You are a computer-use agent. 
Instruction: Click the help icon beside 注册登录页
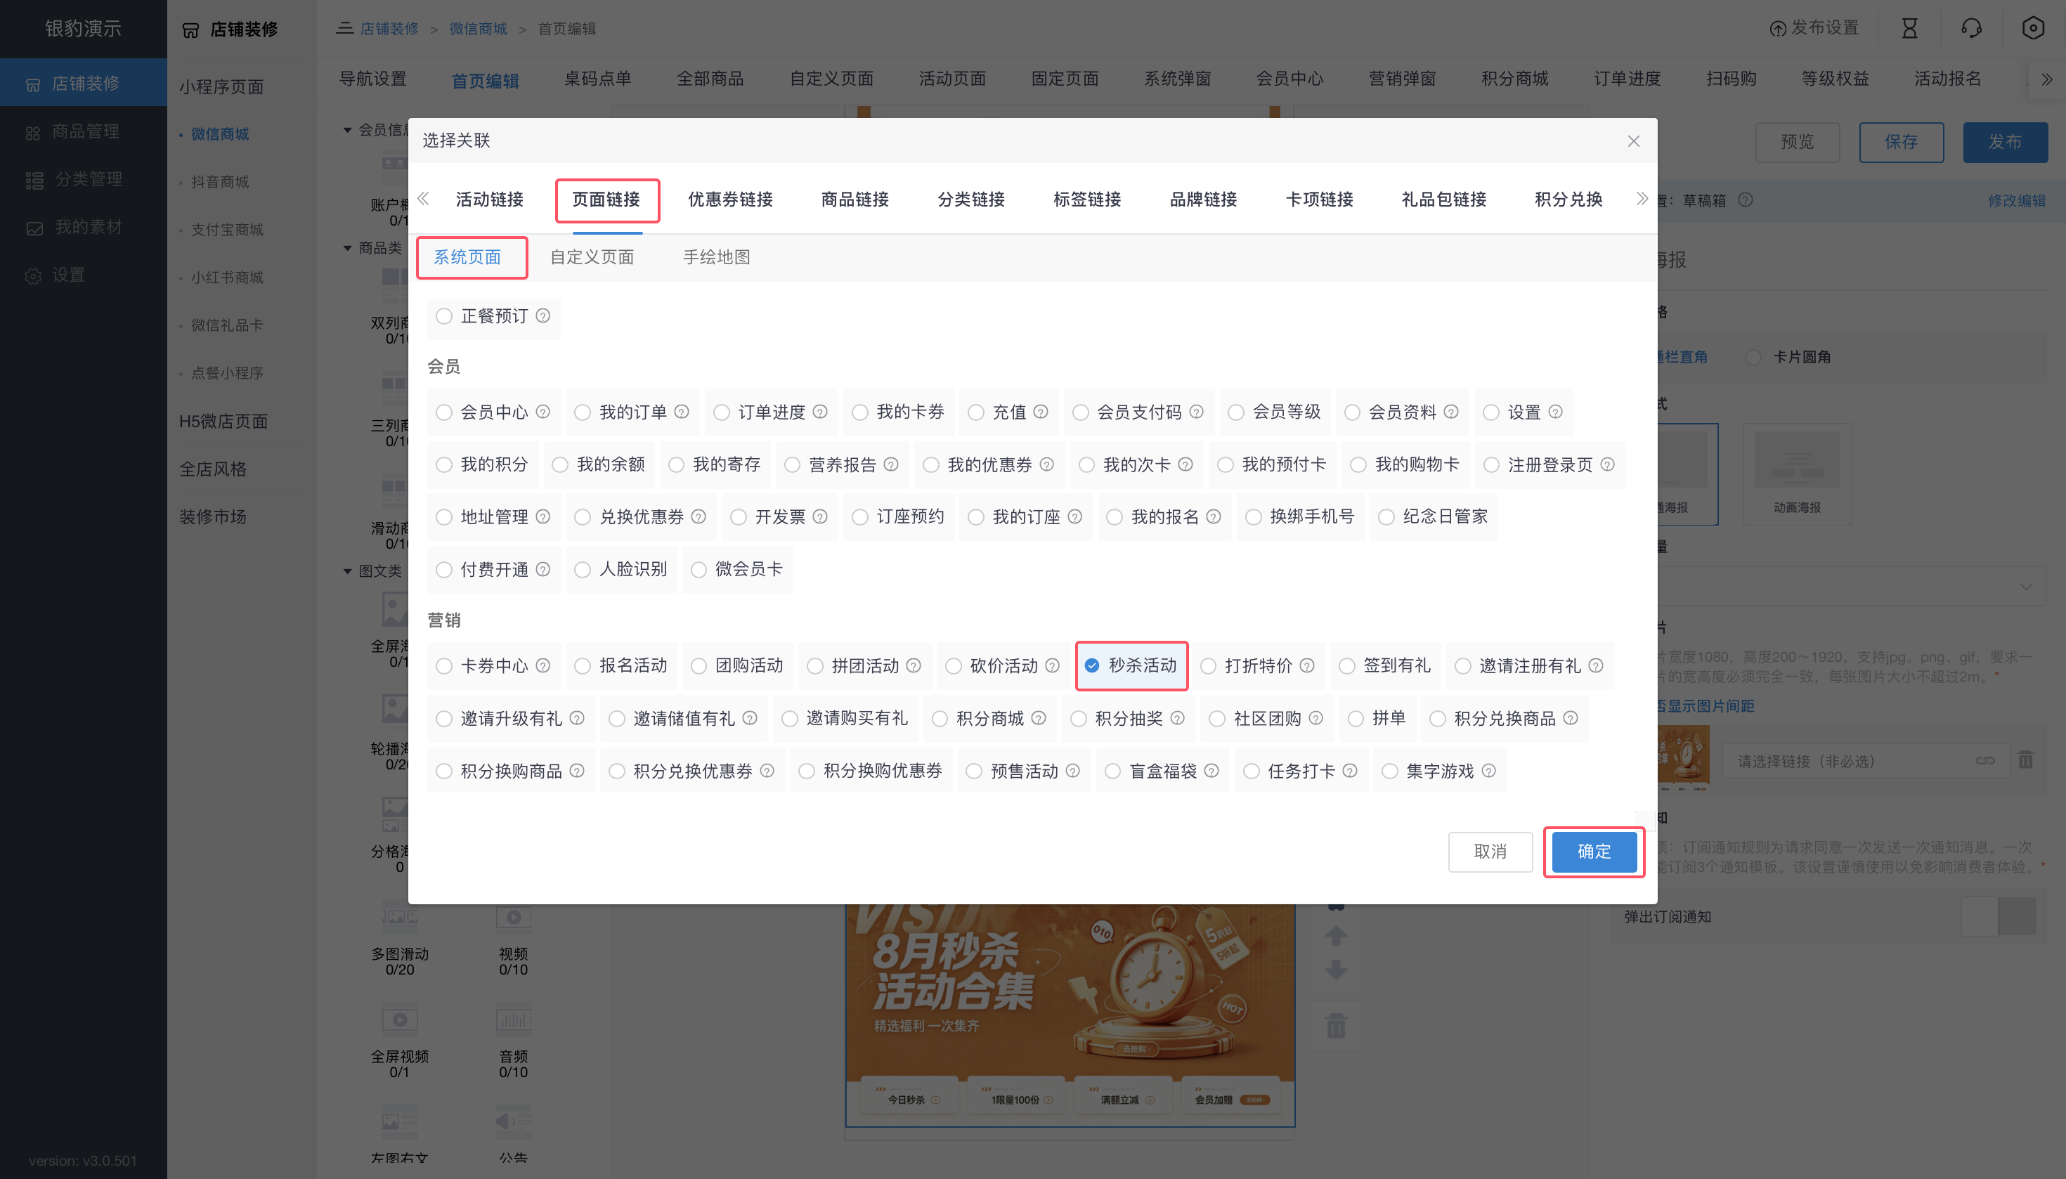pos(1608,465)
